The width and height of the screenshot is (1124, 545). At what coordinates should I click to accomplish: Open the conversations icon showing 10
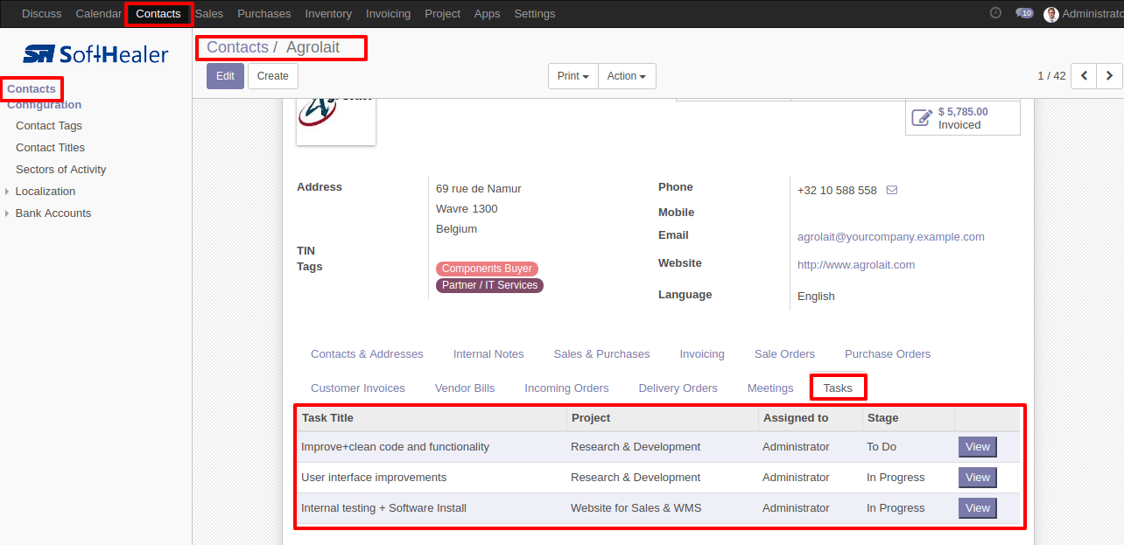coord(1024,13)
